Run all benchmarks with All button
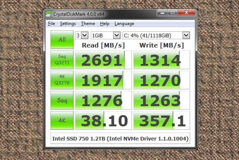The width and height of the screenshot is (239, 160). pyautogui.click(x=62, y=40)
